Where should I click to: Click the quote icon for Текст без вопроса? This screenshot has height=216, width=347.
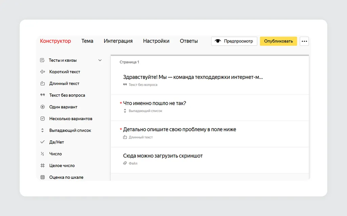(42, 95)
